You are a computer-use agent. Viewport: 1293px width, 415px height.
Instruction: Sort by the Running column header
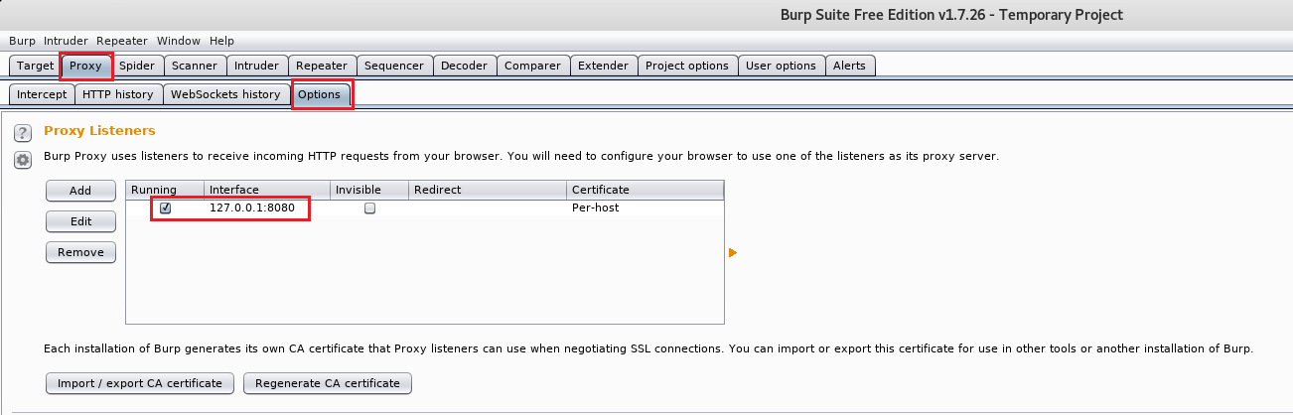(165, 190)
